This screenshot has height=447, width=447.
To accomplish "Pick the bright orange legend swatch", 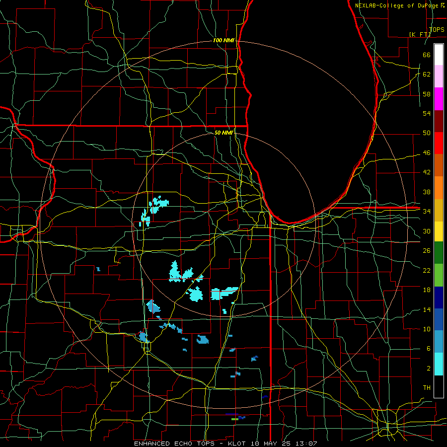I will click(x=439, y=188).
